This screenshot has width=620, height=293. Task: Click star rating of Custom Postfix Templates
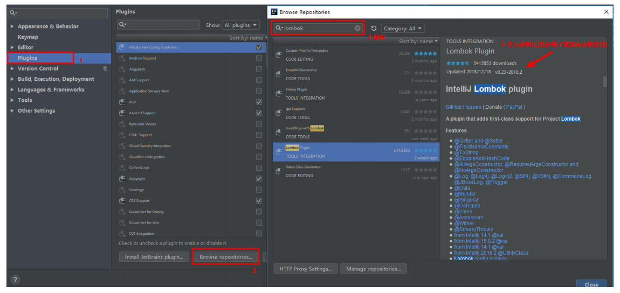[425, 53]
